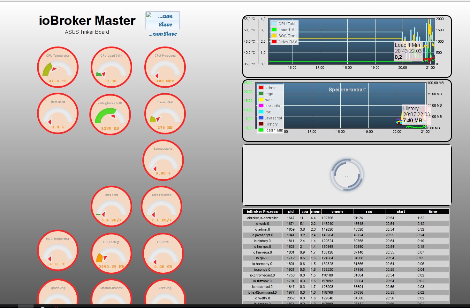Click the 'ASUS Tinker Board' subtitle
The width and height of the screenshot is (470, 308).
click(87, 32)
